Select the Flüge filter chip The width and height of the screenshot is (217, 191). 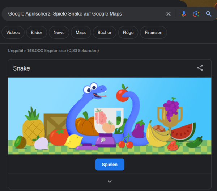point(128,32)
